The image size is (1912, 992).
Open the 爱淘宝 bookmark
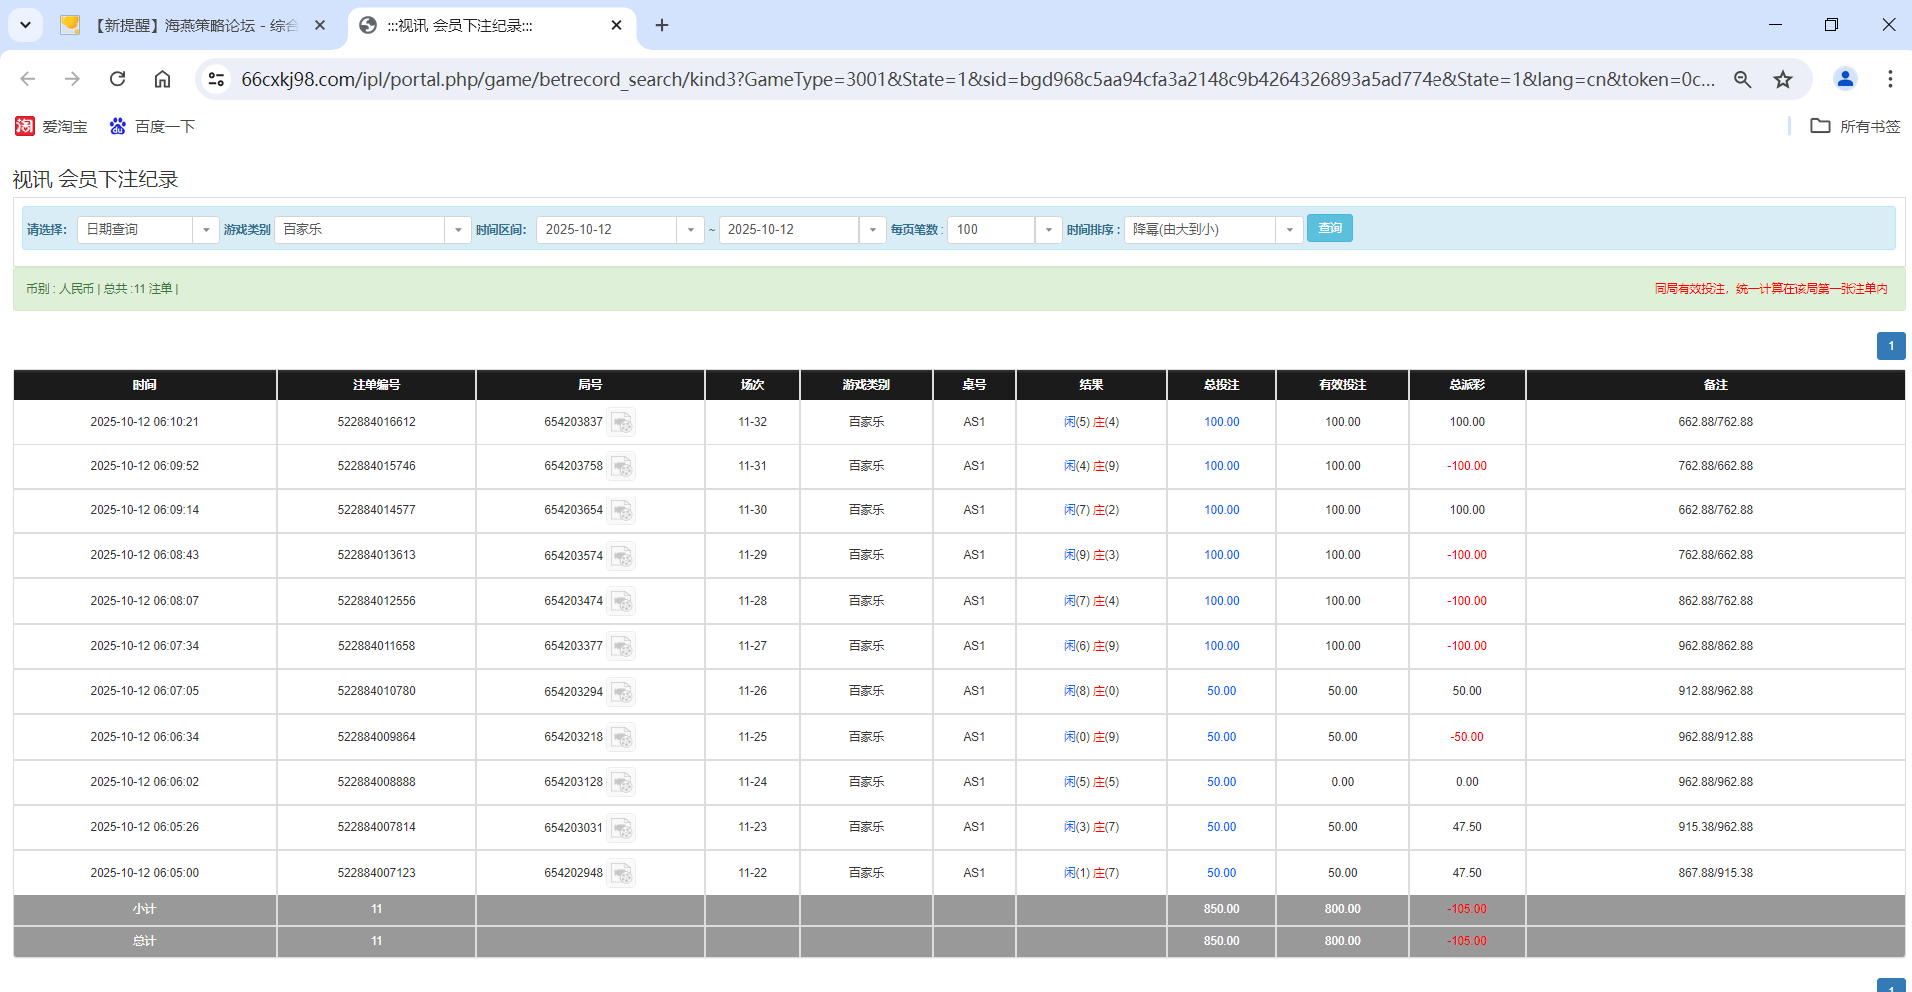pos(51,127)
